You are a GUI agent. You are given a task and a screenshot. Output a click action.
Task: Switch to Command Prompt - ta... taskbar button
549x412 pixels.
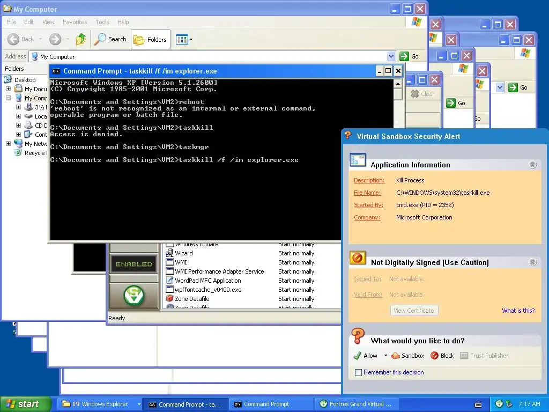186,404
